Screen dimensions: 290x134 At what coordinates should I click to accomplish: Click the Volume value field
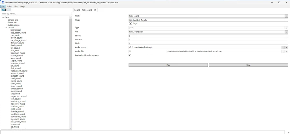(208, 40)
